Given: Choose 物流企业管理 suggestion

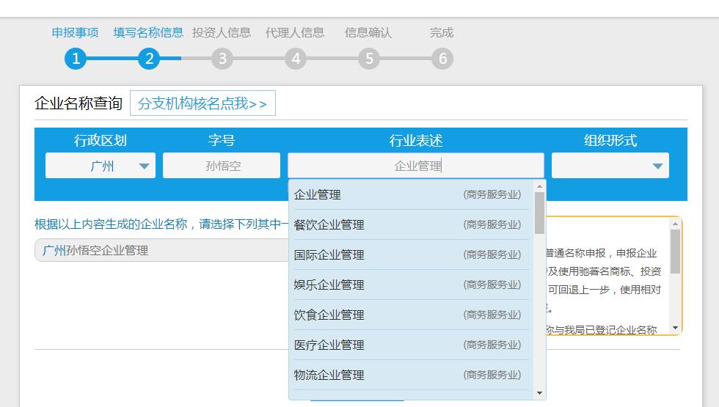Looking at the screenshot, I should tap(412, 375).
